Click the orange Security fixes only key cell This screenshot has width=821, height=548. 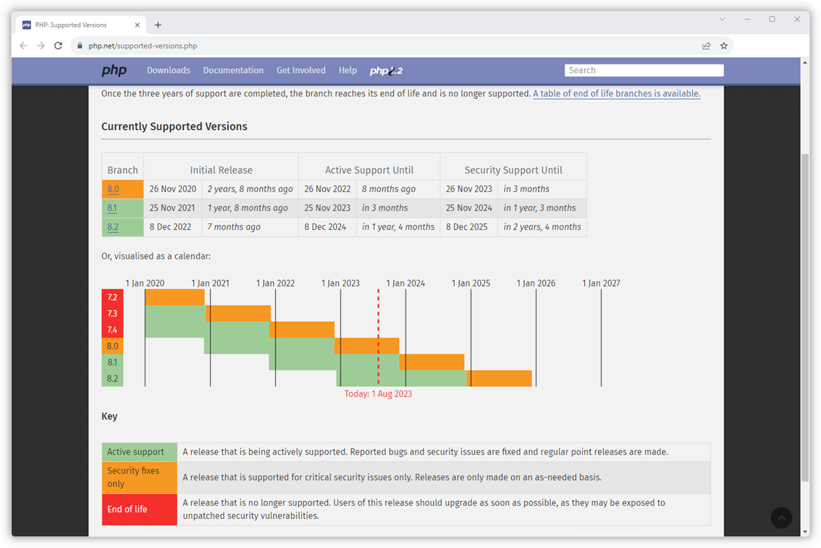pyautogui.click(x=139, y=477)
